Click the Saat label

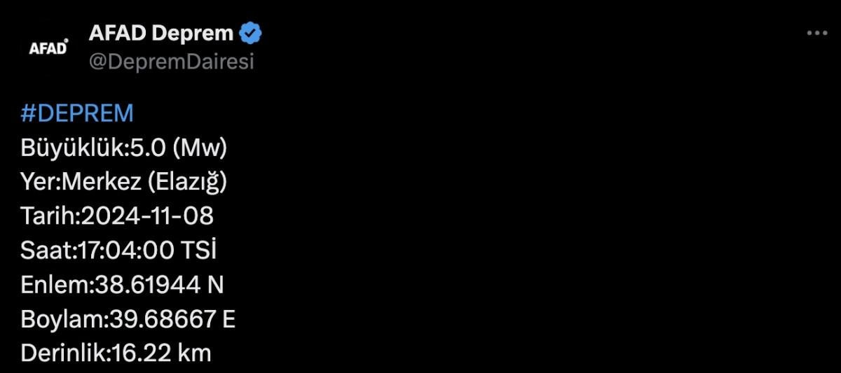45,251
